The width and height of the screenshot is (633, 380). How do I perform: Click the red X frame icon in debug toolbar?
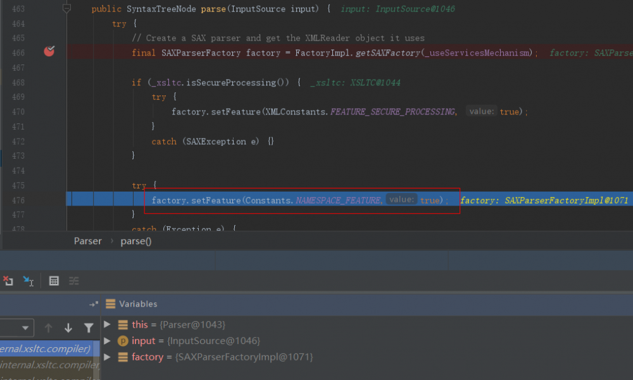[x=8, y=281]
